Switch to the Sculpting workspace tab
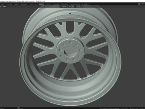This screenshot has width=145, height=109. click(16, 4)
